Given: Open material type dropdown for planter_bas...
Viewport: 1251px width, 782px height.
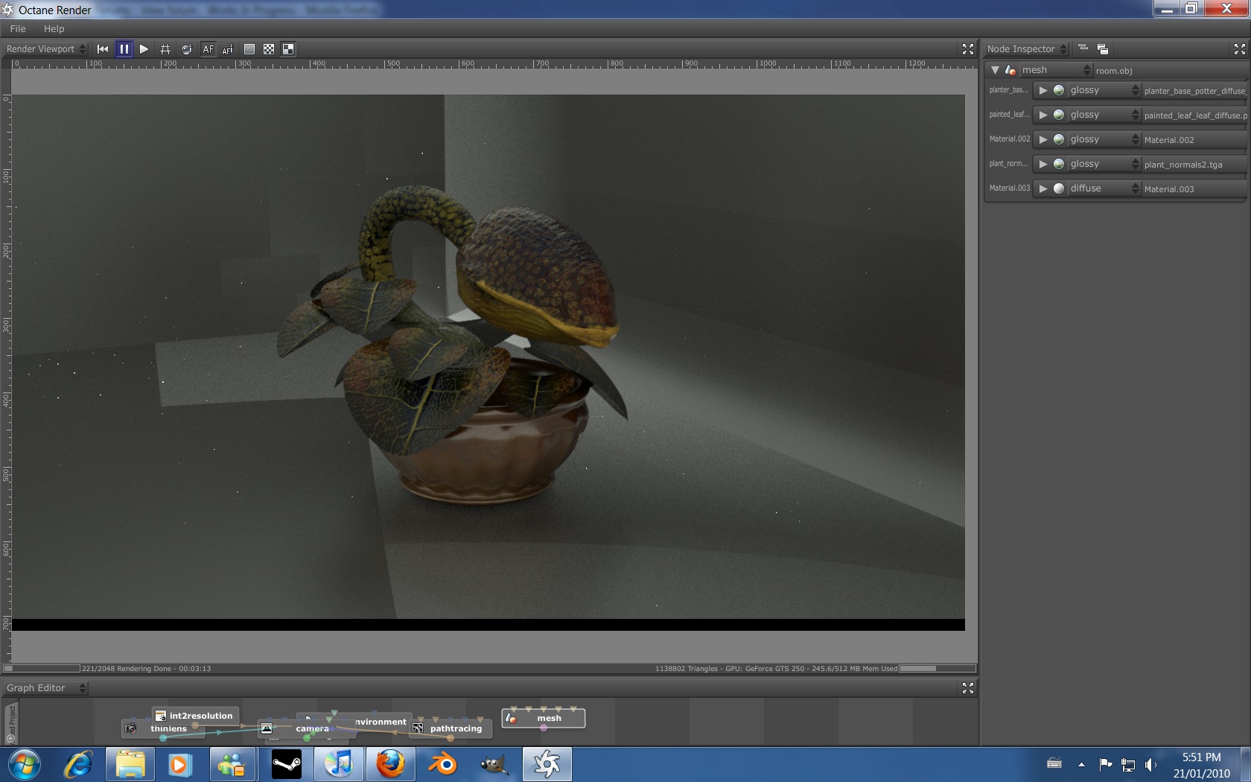Looking at the screenshot, I should tap(1104, 90).
